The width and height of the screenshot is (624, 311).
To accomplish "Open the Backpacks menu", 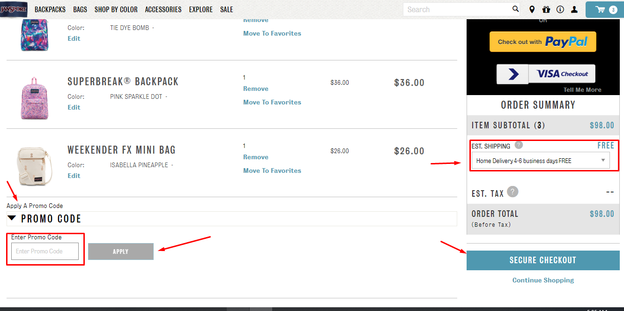I will tap(50, 9).
